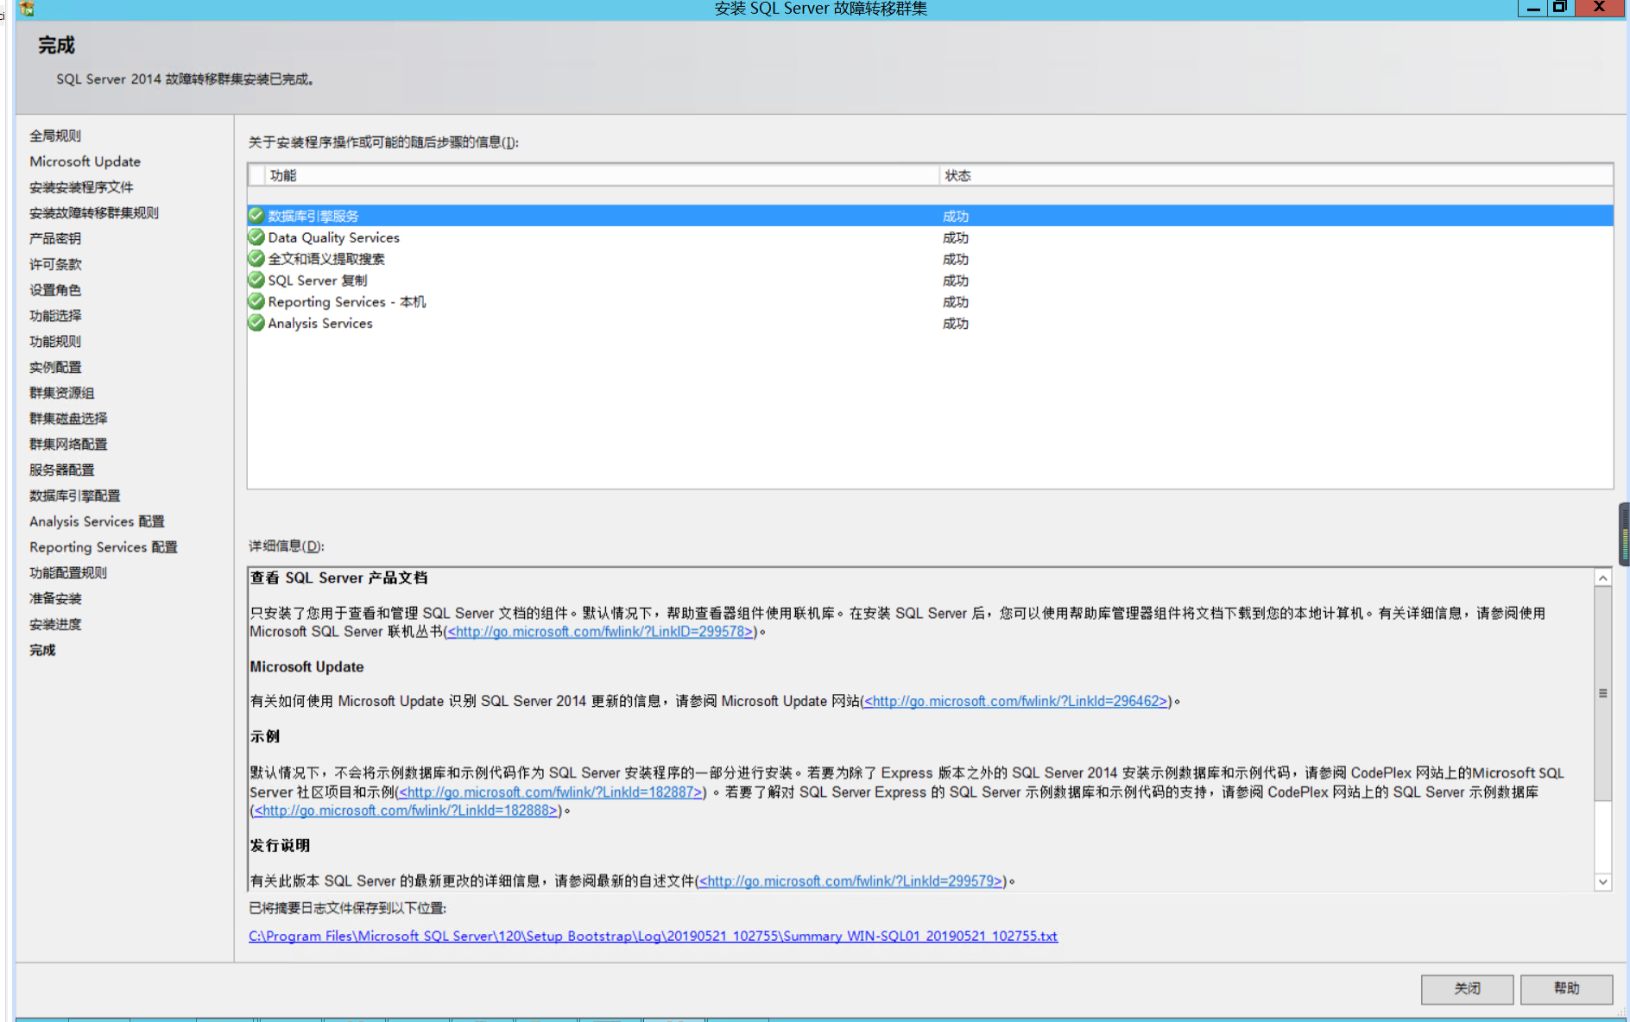Select the 数据库引擎服务 row

pos(930,216)
